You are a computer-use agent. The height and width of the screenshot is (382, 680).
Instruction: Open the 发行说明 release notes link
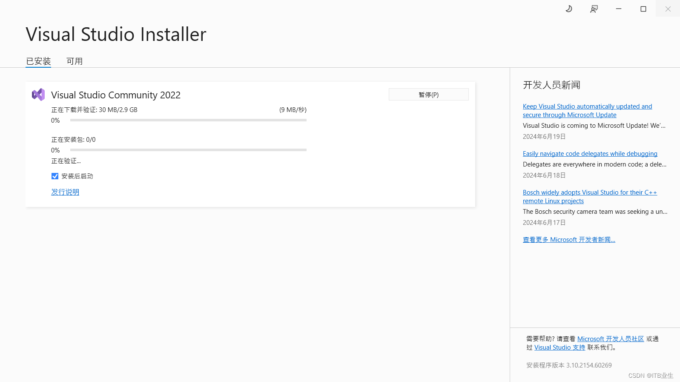point(65,192)
